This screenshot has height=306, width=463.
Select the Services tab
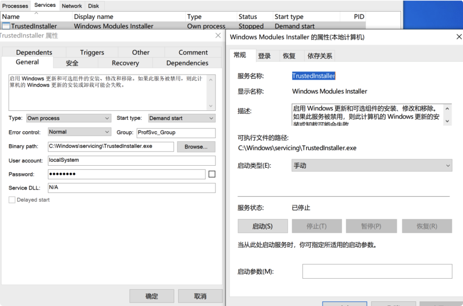pos(45,5)
